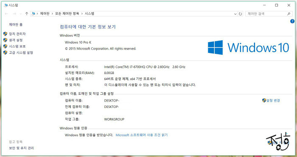Click shield icon next to 원격 설정

coord(5,40)
